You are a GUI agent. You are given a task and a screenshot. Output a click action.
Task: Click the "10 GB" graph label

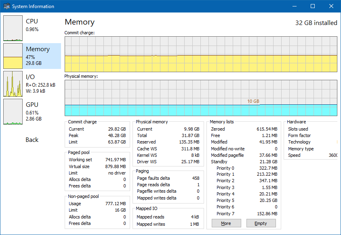[x=253, y=101]
